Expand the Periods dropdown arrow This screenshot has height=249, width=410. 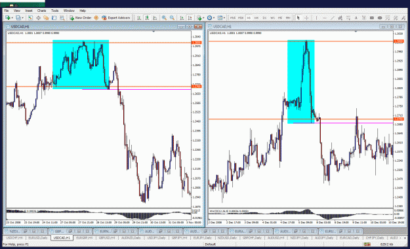coord(214,18)
